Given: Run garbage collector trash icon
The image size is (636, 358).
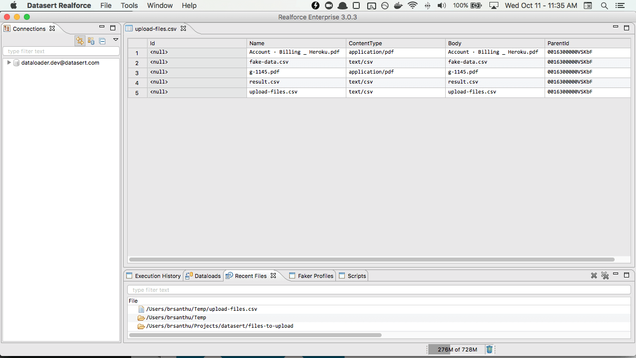Looking at the screenshot, I should (x=489, y=350).
